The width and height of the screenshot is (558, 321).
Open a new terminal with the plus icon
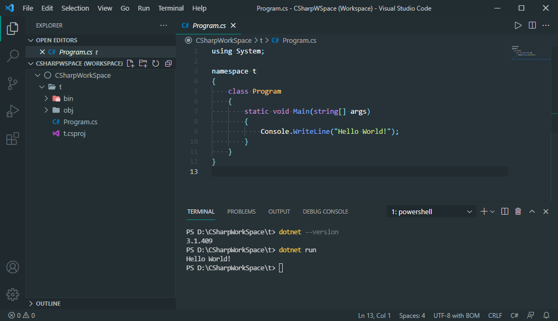483,211
